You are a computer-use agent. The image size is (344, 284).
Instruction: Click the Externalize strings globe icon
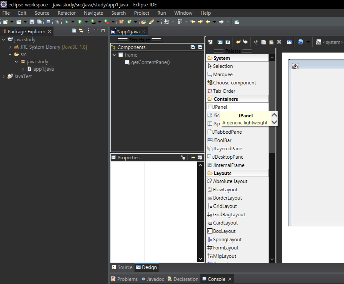(x=301, y=42)
